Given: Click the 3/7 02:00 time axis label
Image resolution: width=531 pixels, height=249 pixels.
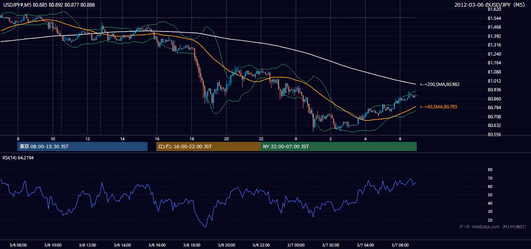Looking at the screenshot, I should pos(331,245).
